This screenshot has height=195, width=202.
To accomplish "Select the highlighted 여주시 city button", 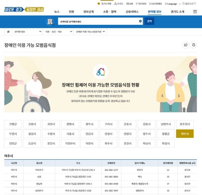I will (185, 133).
